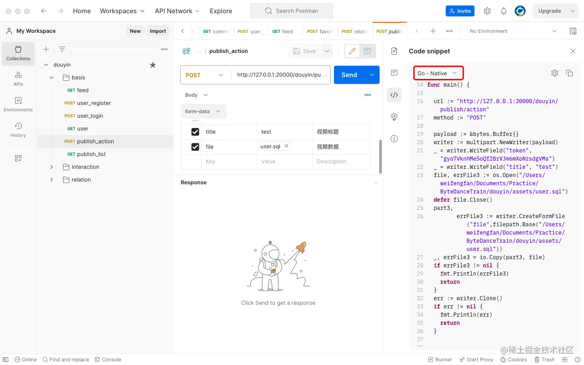Open the configure workspace sidebar grid icon

click(18, 158)
